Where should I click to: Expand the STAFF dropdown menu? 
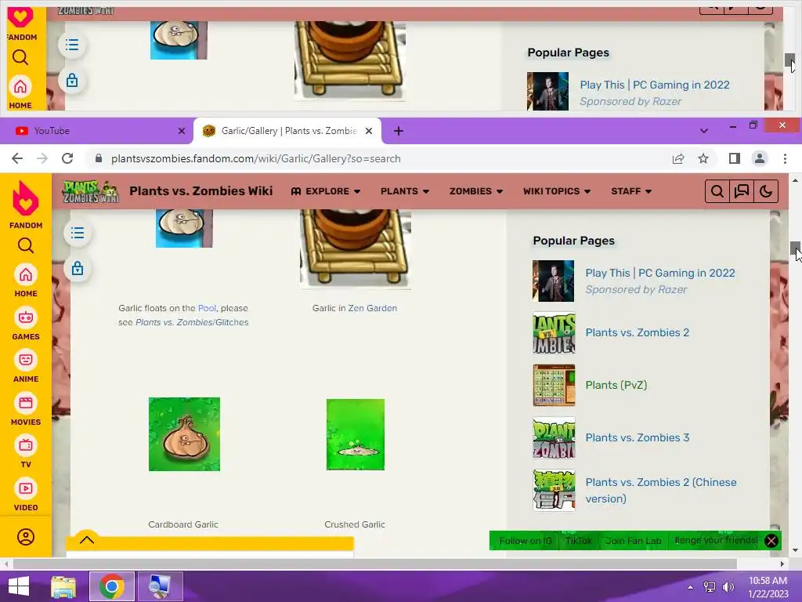tap(631, 191)
